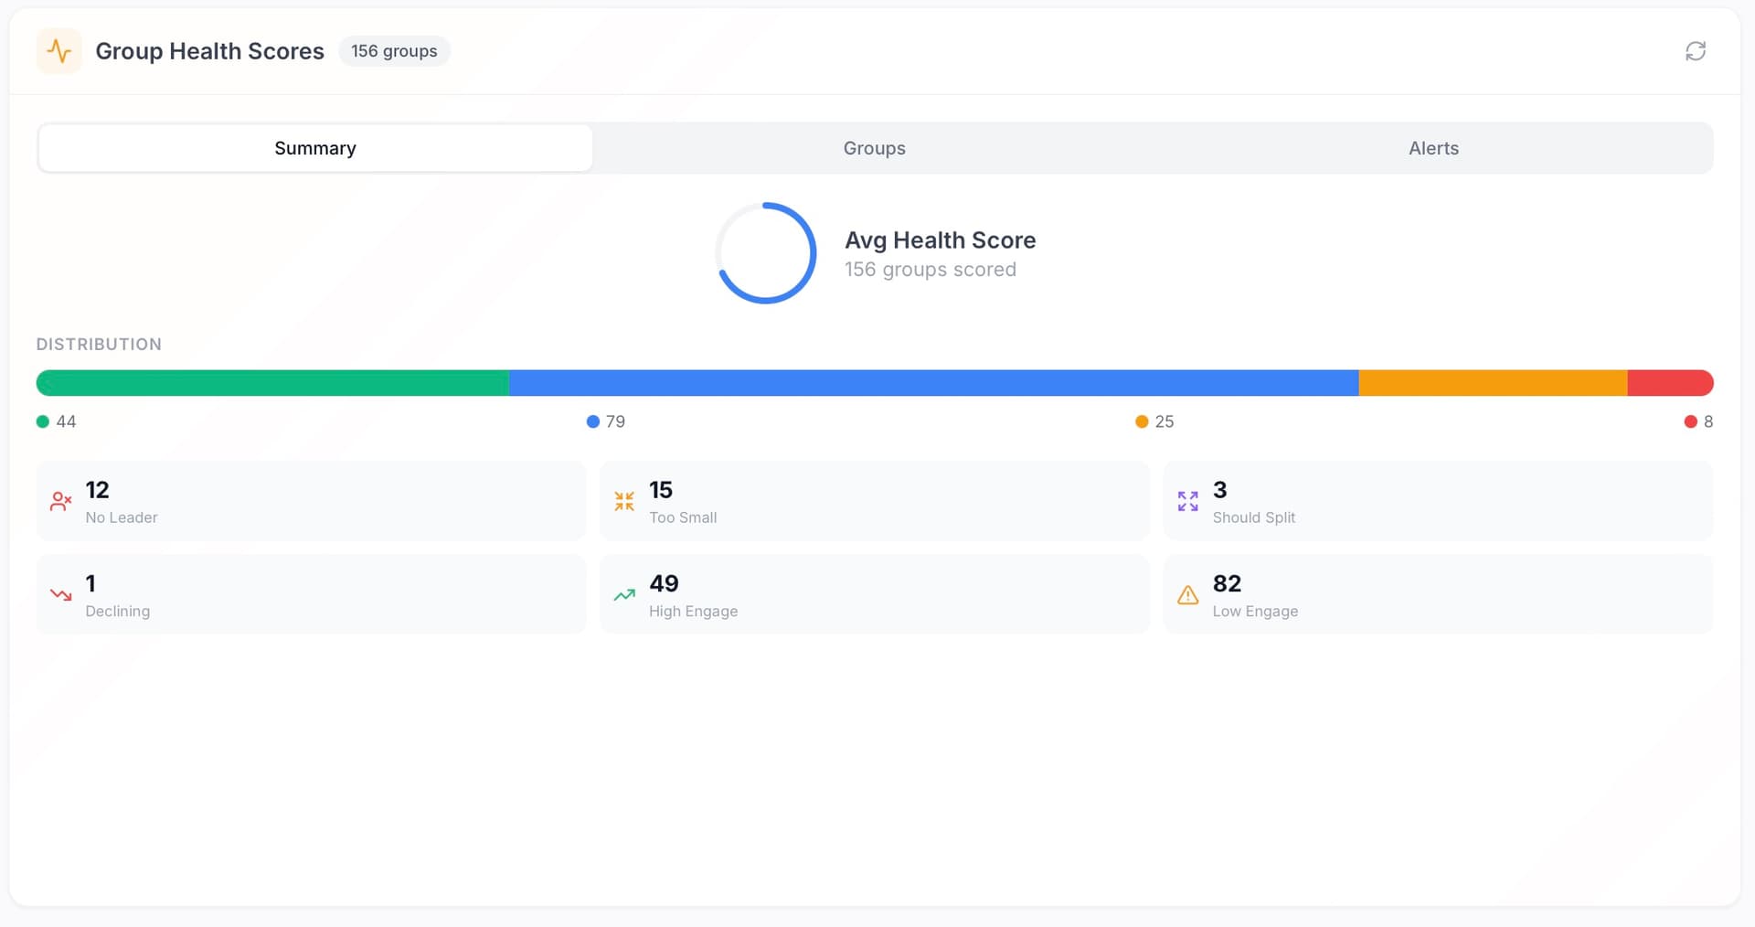Click the Declining downward-trend icon
Viewport: 1755px width, 927px height.
[x=60, y=594]
